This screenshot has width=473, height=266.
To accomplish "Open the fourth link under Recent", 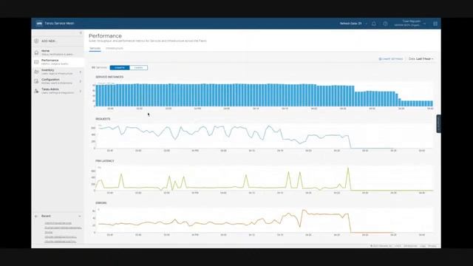I will (61, 236).
